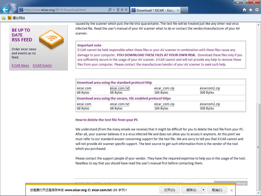The width and height of the screenshot is (261, 196).
Task: Open the address bar dropdown arrow
Action: [x=114, y=10]
